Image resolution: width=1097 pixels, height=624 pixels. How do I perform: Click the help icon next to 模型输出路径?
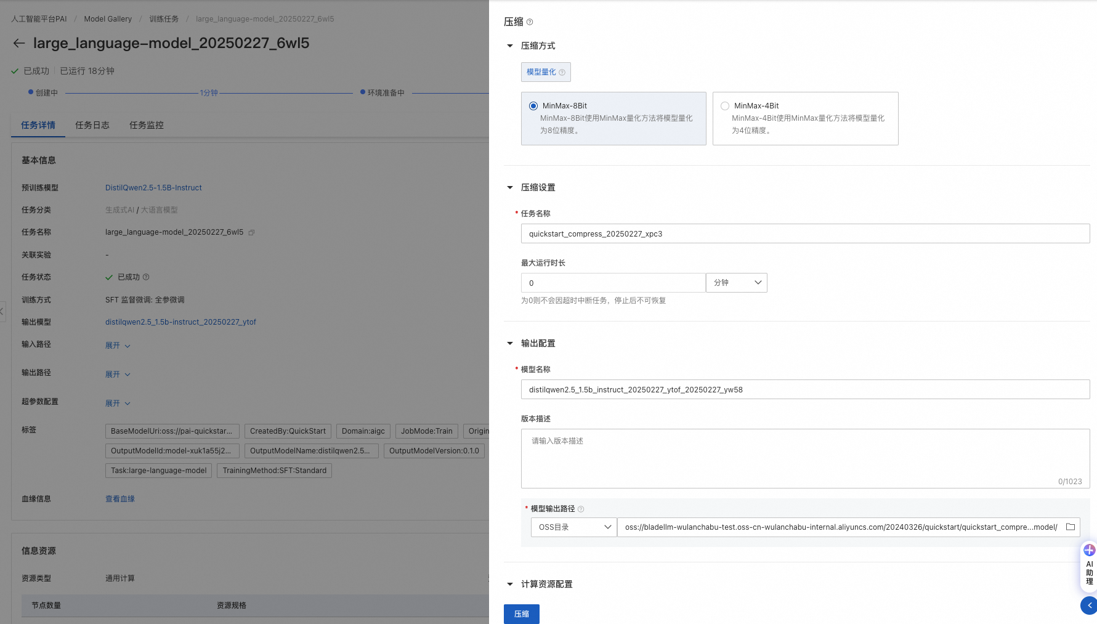click(x=581, y=509)
